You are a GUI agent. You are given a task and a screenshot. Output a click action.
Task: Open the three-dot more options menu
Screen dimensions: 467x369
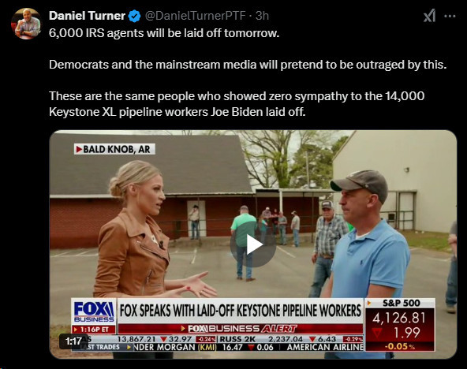pyautogui.click(x=450, y=16)
